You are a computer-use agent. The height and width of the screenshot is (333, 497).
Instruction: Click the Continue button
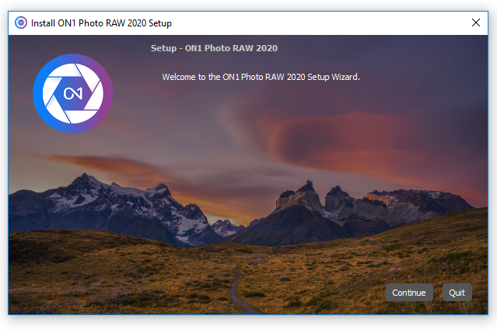(x=409, y=293)
